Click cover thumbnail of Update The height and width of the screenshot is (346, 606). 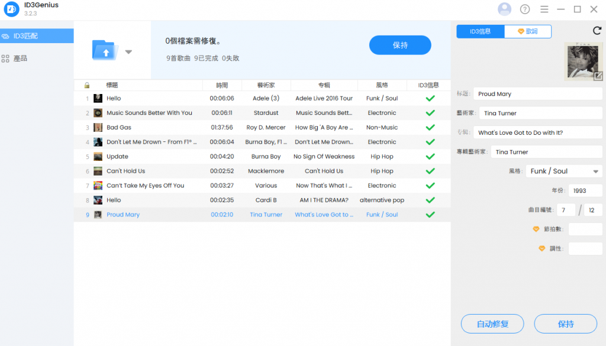pos(98,156)
